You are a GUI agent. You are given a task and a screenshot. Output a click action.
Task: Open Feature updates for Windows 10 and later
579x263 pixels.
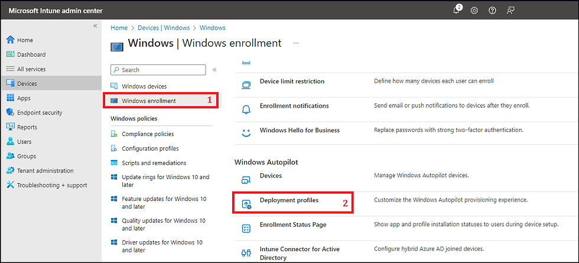tap(164, 202)
